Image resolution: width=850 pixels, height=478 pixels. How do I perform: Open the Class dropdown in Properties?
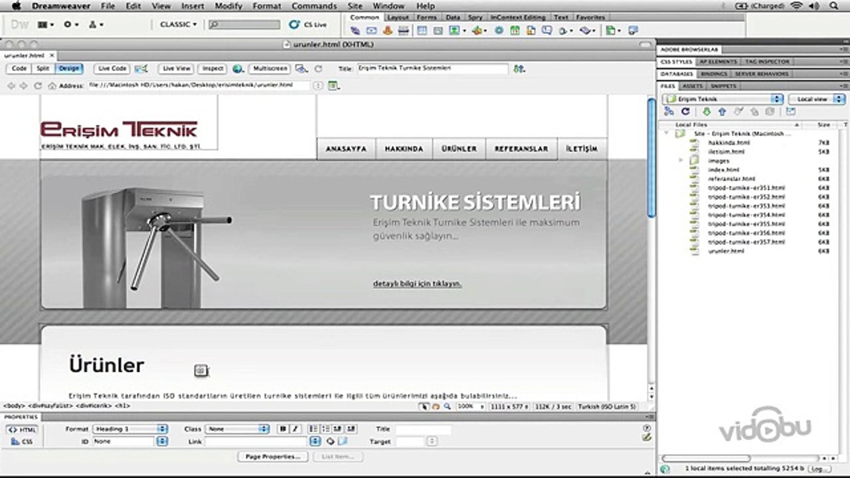[x=237, y=429]
